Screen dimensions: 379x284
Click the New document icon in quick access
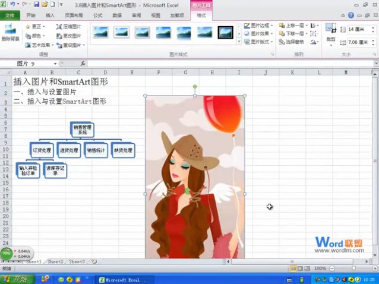(x=52, y=4)
